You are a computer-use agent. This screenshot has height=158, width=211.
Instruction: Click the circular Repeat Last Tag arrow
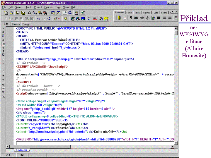pos(49,19)
